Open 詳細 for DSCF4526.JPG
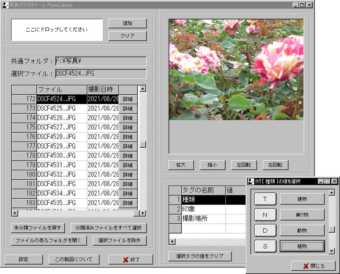Viewport: 340px width, 274px height. pyautogui.click(x=128, y=118)
